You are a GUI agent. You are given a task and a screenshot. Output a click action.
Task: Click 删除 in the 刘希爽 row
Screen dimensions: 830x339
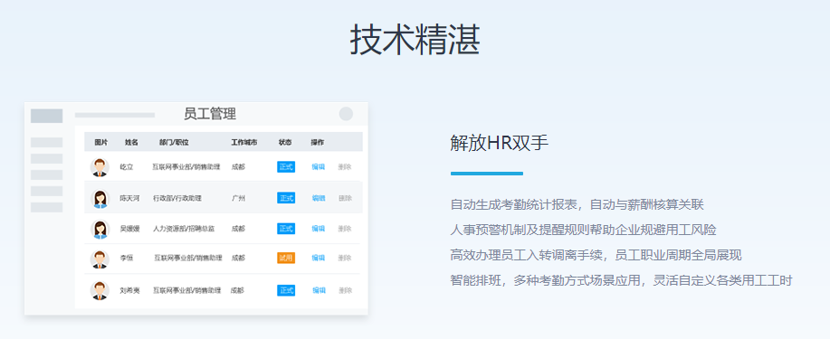(345, 290)
